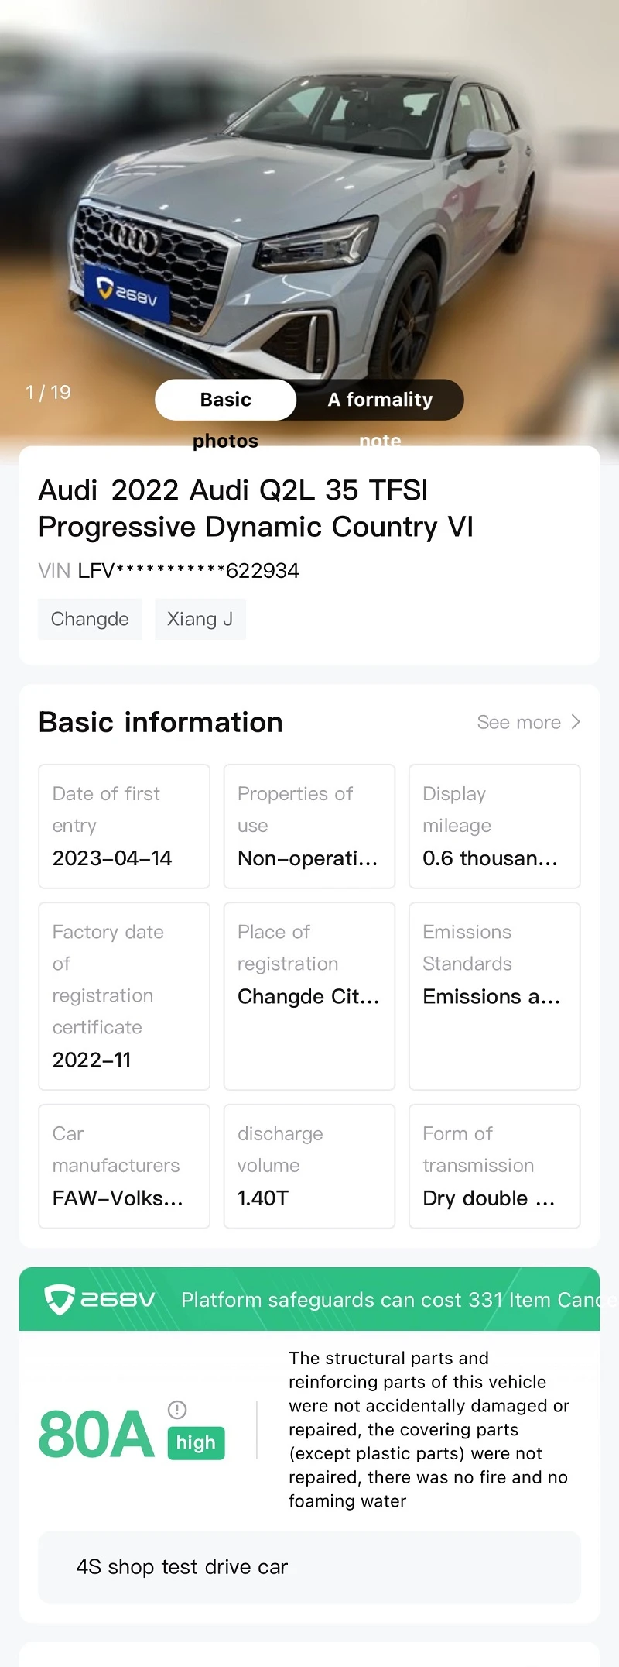Open Date of first entry card
This screenshot has height=1667, width=619.
(x=125, y=827)
